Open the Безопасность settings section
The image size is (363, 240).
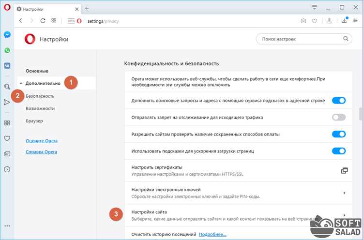point(40,96)
